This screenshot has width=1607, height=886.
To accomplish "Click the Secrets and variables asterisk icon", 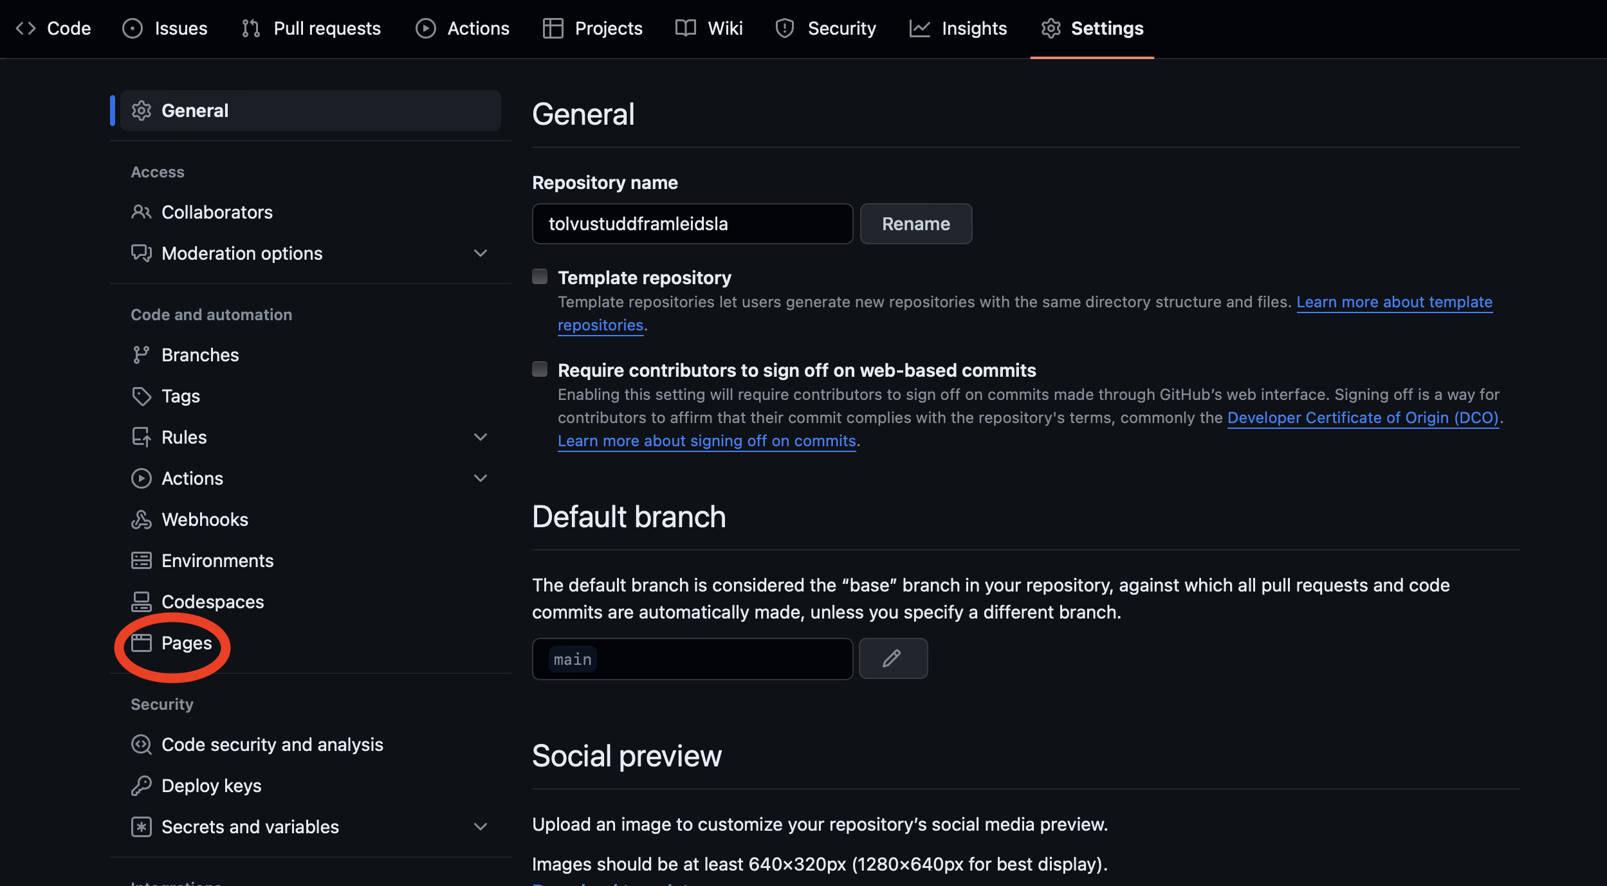I will tap(142, 827).
